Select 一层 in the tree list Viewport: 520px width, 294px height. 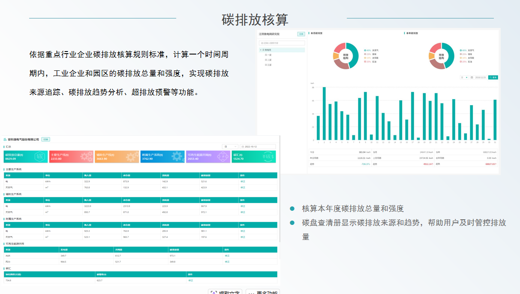point(269,55)
